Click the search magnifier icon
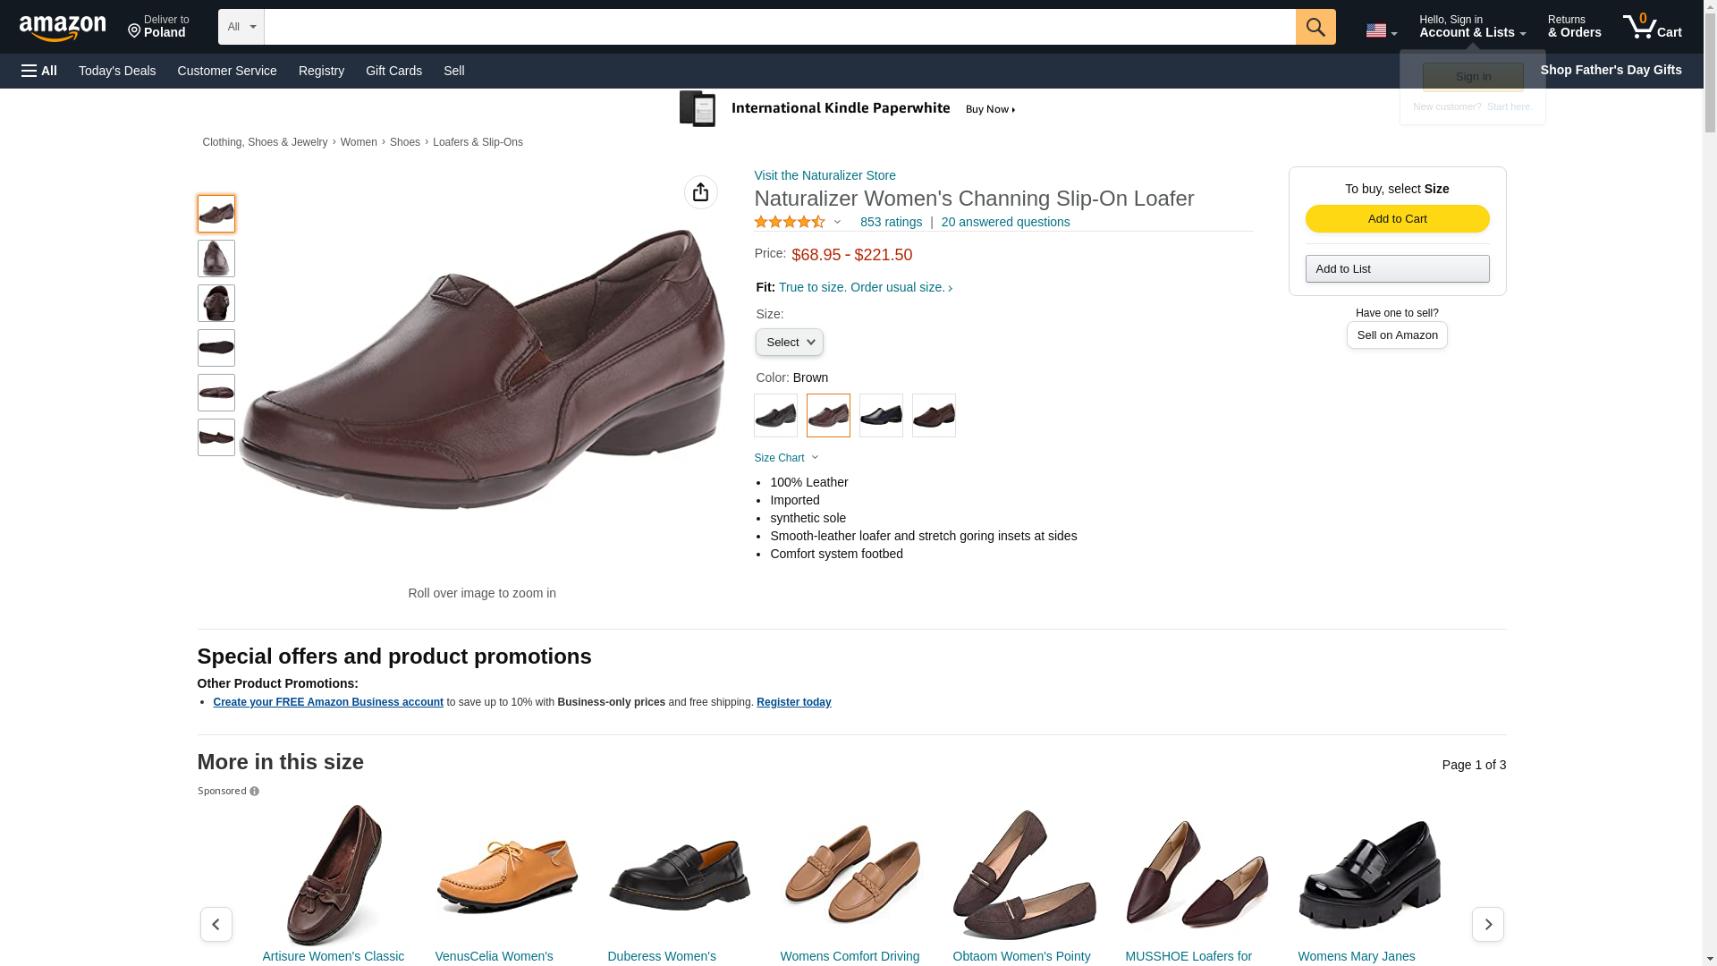1717x966 pixels. tap(1315, 27)
